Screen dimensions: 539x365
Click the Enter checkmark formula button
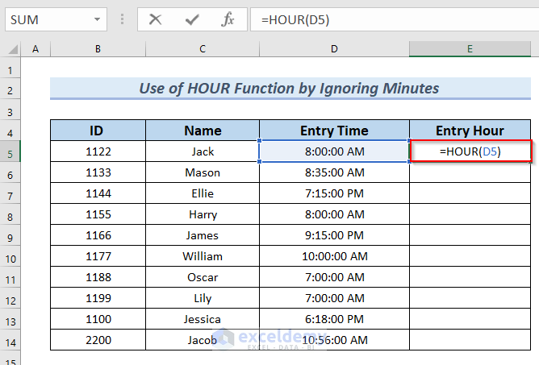click(191, 19)
